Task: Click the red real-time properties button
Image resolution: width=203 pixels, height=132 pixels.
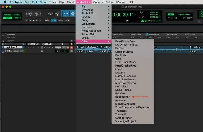Action: click(71, 48)
